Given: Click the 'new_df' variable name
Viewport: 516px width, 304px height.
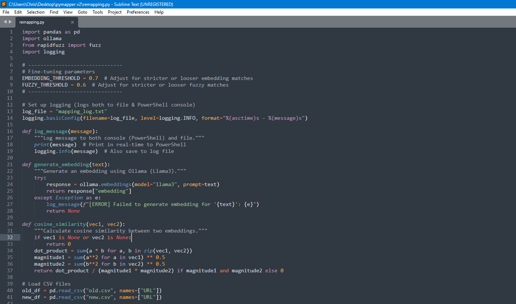Looking at the screenshot, I should click(x=31, y=297).
